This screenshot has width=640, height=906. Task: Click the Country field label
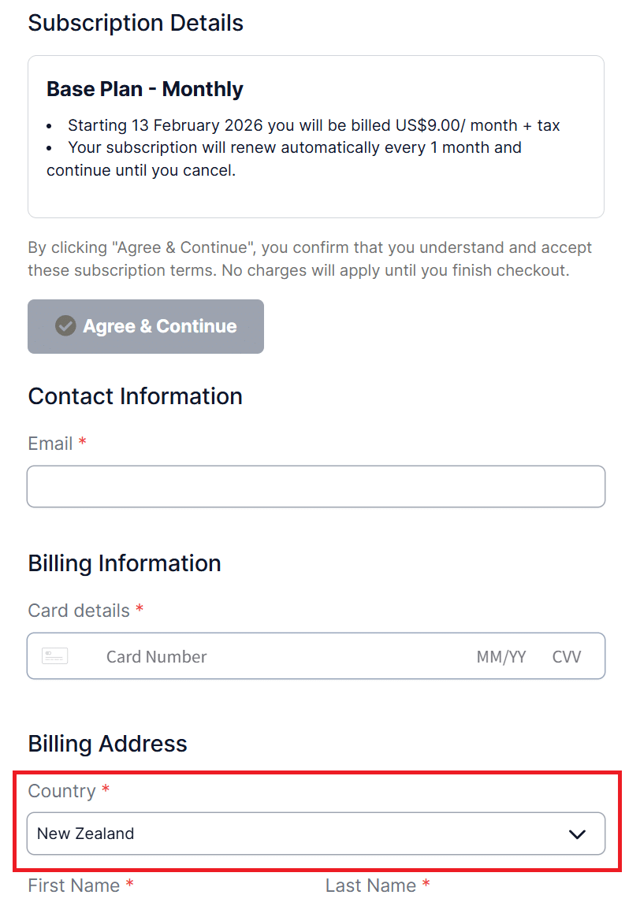(61, 791)
